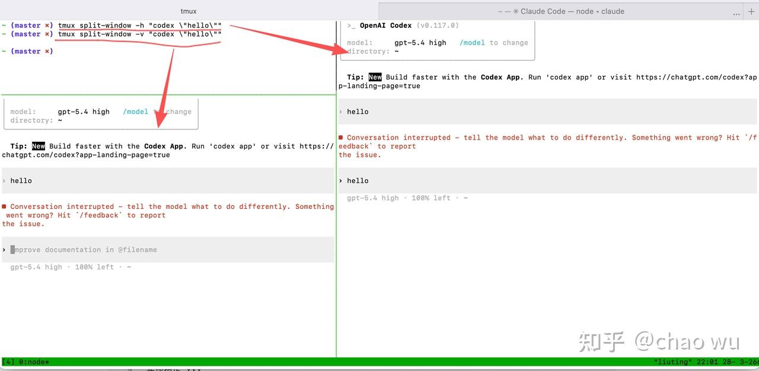
Task: Click "gpt-5.4 high" beside model label, lower-left pane
Action: [x=84, y=112]
